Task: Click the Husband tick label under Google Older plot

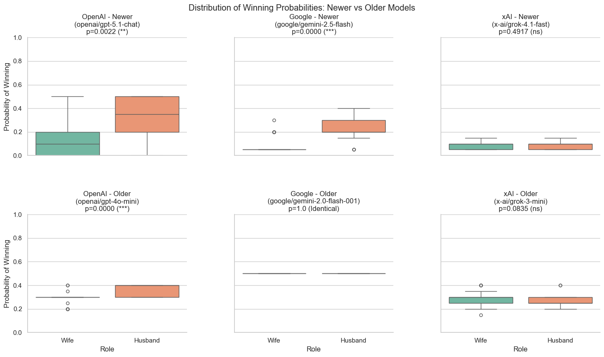Action: pyautogui.click(x=353, y=340)
